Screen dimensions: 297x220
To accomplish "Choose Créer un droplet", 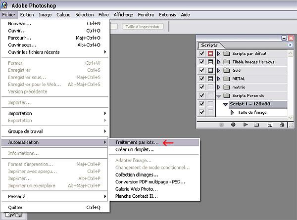I will point(153,149).
